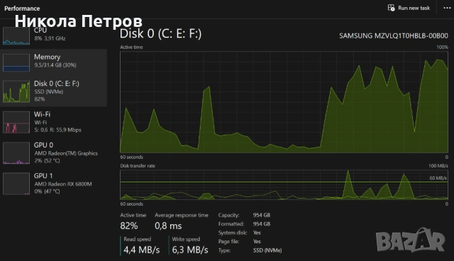Click the 100 MB/s scale label
Viewport: 454px width, 261px height.
[438, 166]
